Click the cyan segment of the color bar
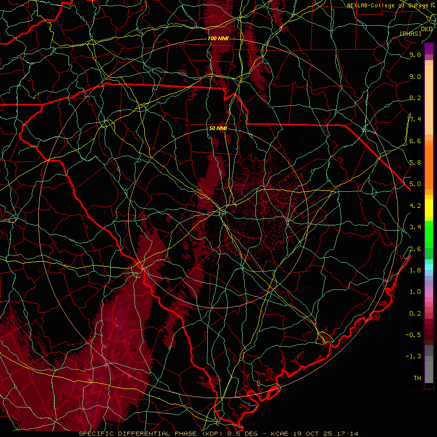The width and height of the screenshot is (437, 437). pyautogui.click(x=429, y=267)
